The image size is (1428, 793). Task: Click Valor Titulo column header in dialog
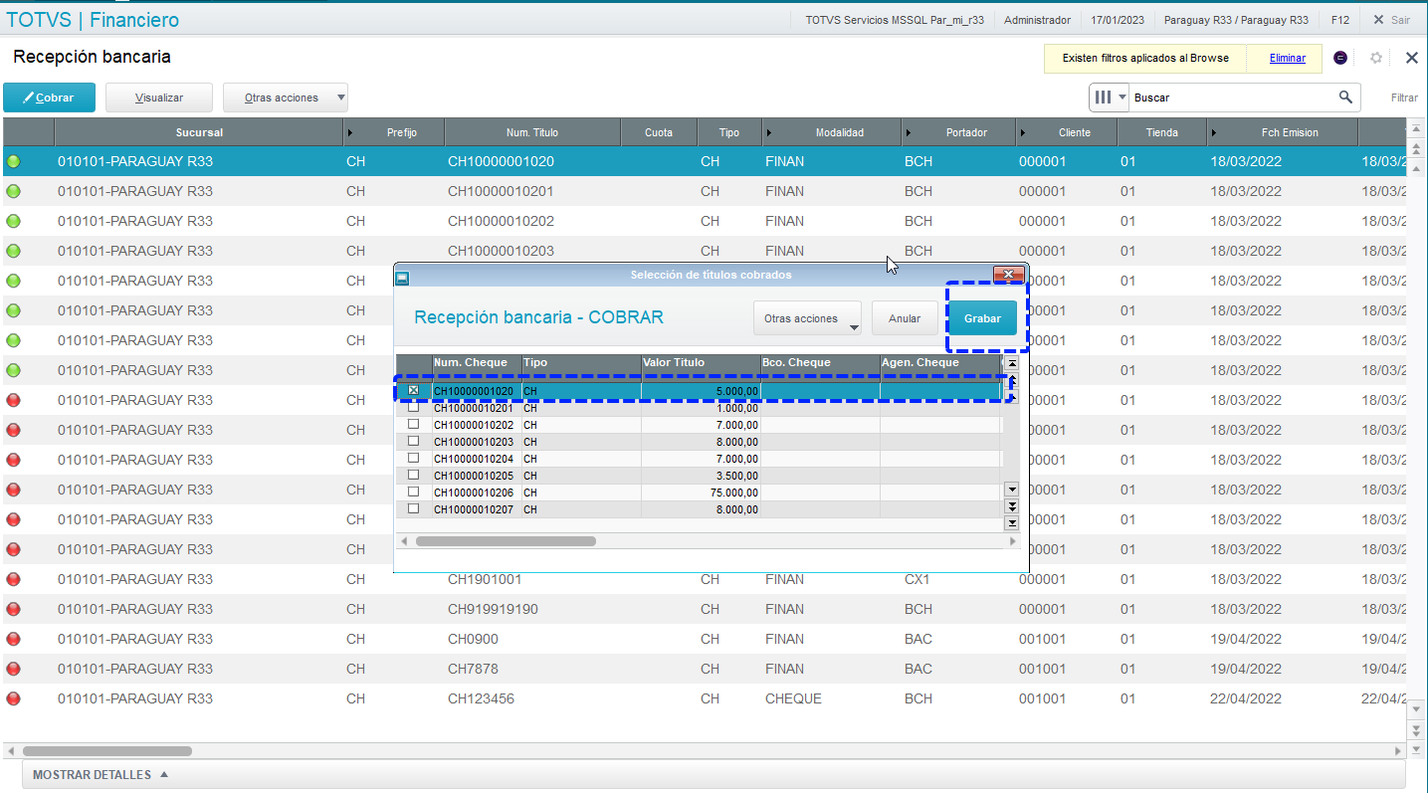coord(701,362)
